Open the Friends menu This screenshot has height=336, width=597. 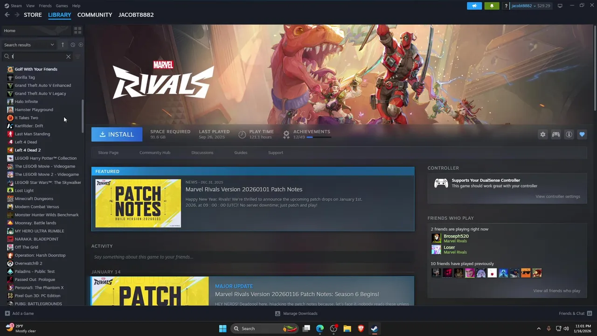[x=45, y=6]
